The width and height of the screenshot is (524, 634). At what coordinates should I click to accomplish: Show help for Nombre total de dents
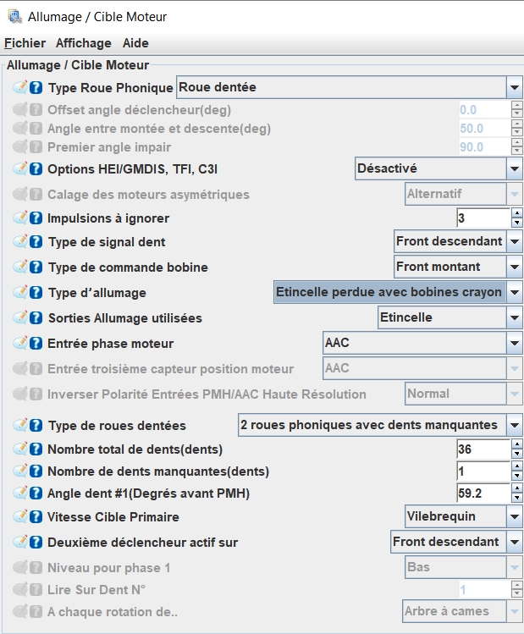(36, 449)
